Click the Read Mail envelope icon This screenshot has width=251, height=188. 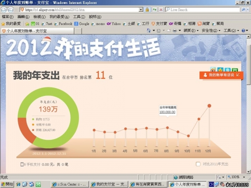tap(169, 31)
